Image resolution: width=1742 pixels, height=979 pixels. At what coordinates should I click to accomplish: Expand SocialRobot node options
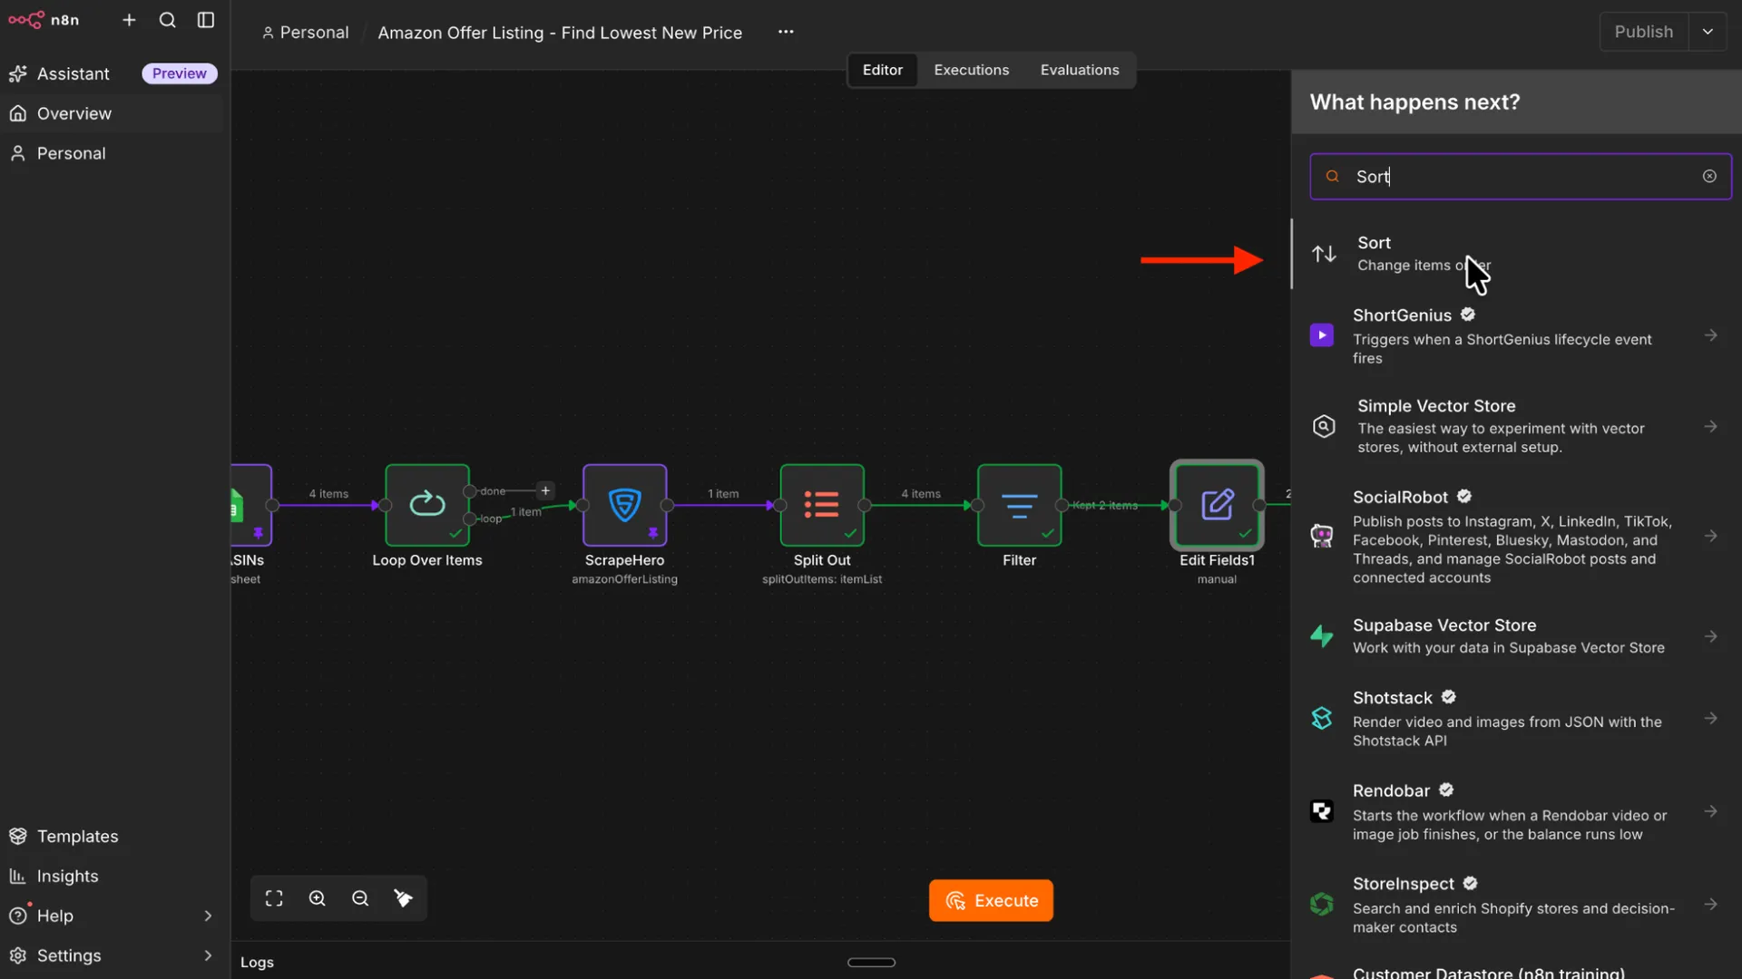[1710, 537]
